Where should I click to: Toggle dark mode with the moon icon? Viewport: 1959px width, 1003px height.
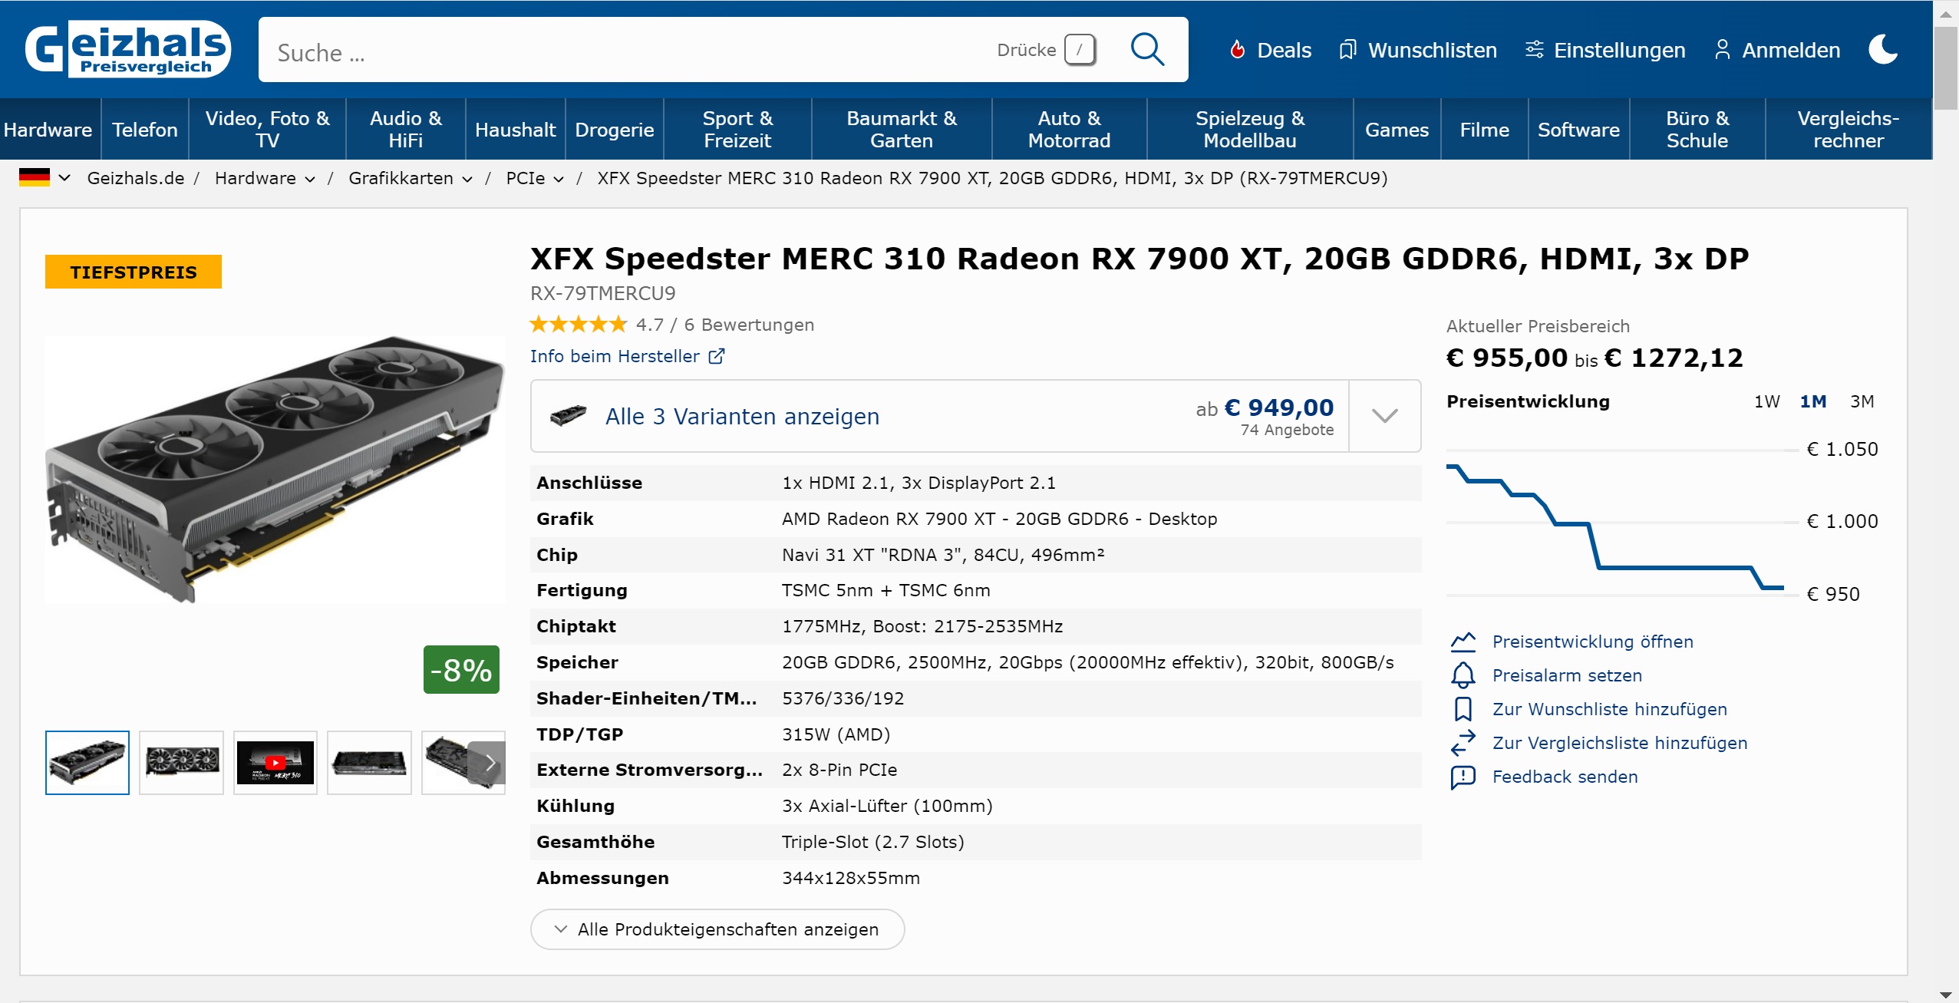coord(1883,50)
